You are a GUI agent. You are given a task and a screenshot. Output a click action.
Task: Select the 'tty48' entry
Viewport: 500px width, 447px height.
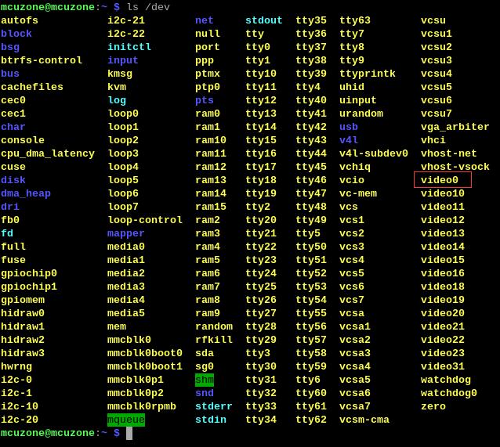click(x=311, y=207)
